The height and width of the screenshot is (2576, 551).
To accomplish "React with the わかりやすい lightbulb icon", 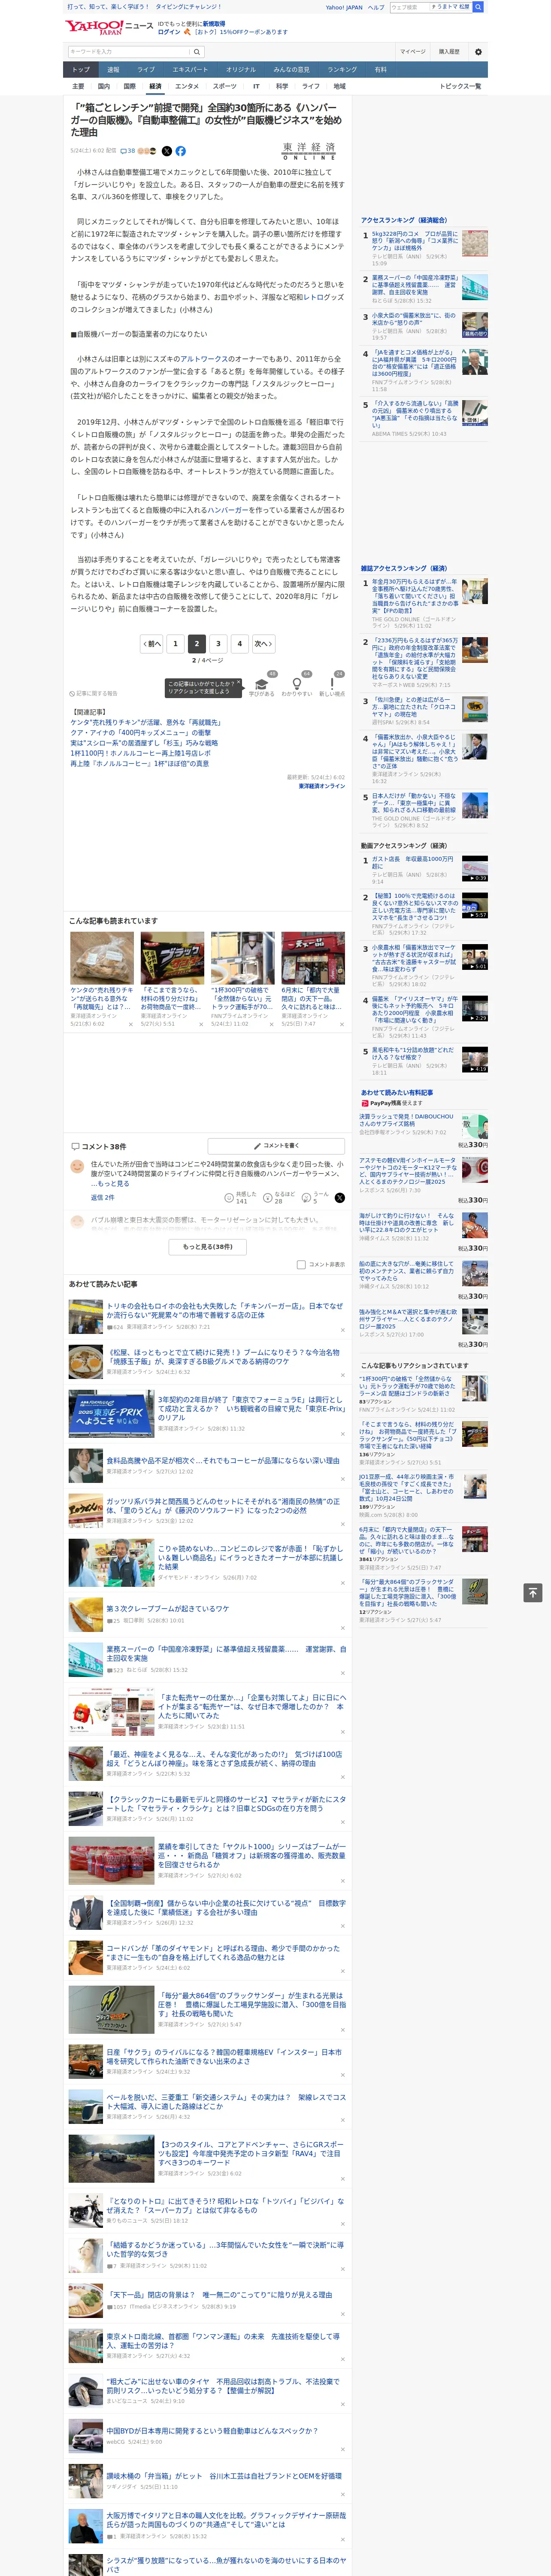I will (296, 685).
